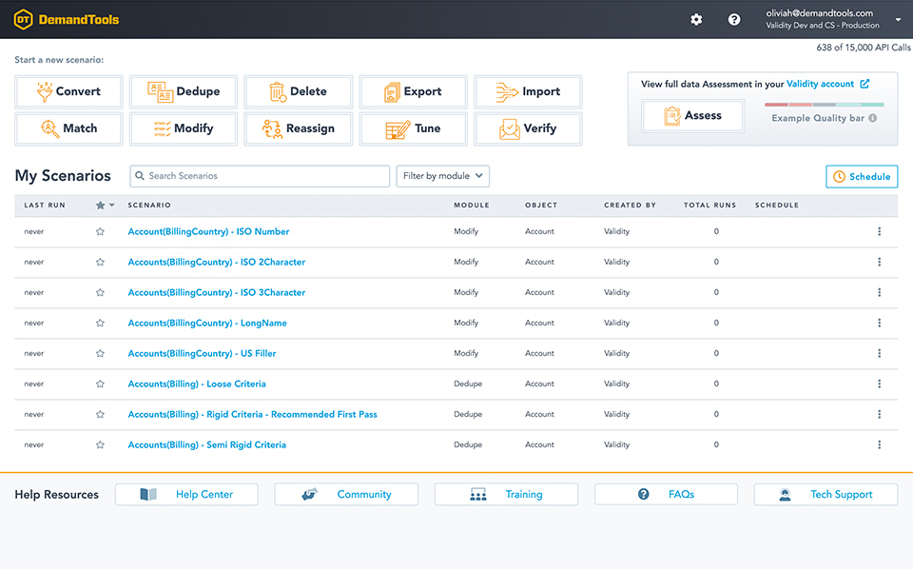Favorite the ISO 3Character scenario star

100,292
